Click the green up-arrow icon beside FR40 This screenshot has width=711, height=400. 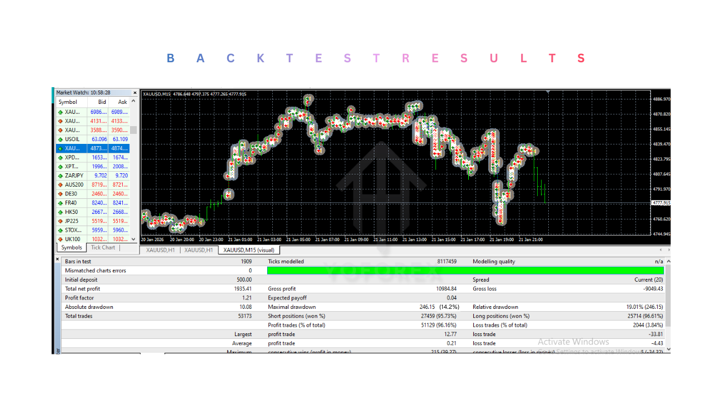coord(59,202)
